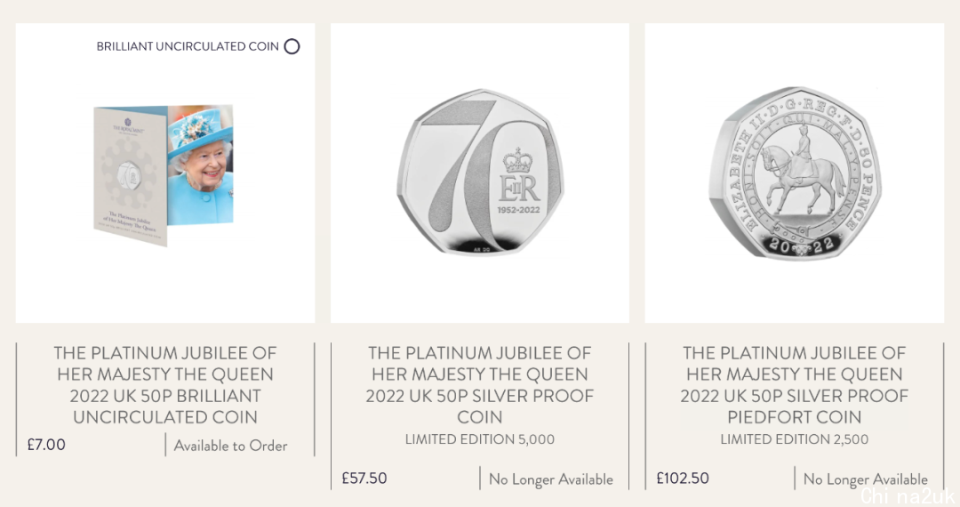Open the 50p Silver Proof Coin title
This screenshot has height=507, width=960.
[480, 385]
